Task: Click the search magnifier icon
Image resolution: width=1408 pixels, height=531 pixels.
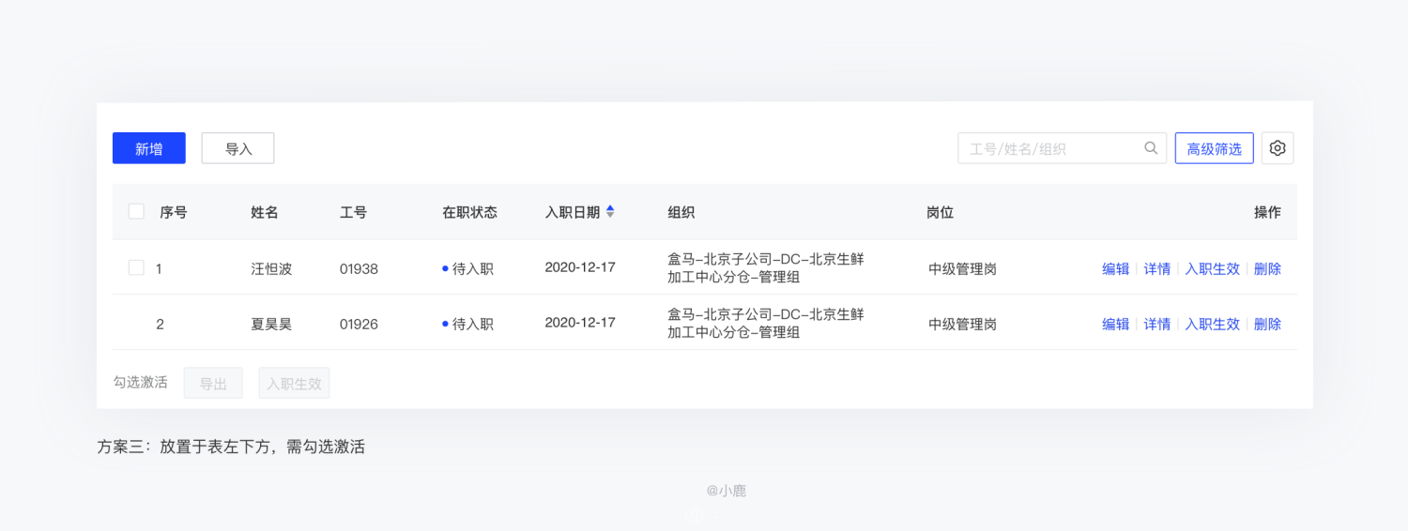Action: click(1151, 148)
